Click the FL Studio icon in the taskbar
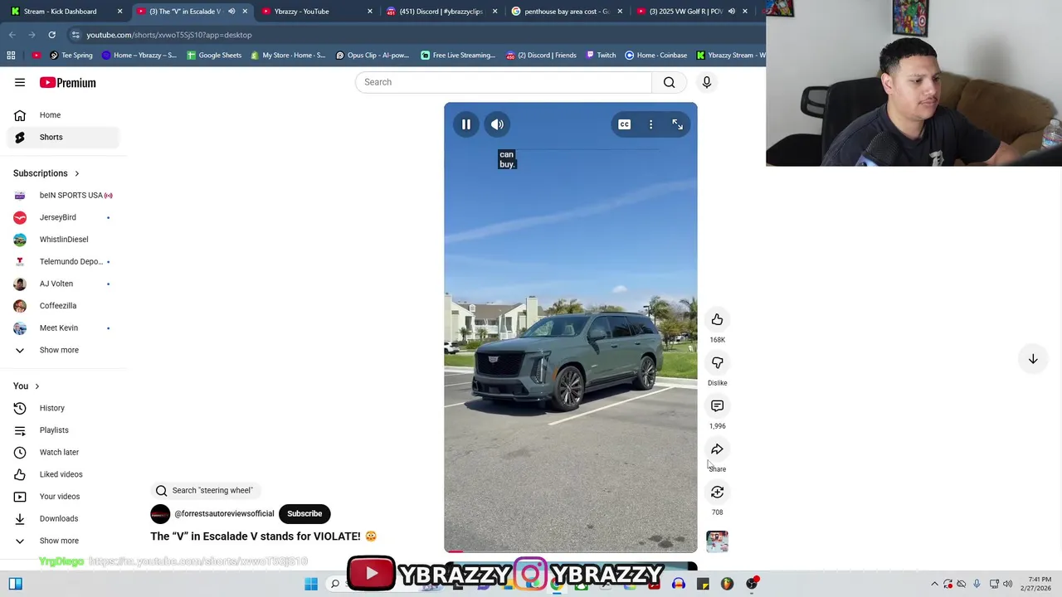This screenshot has width=1062, height=597. (727, 584)
